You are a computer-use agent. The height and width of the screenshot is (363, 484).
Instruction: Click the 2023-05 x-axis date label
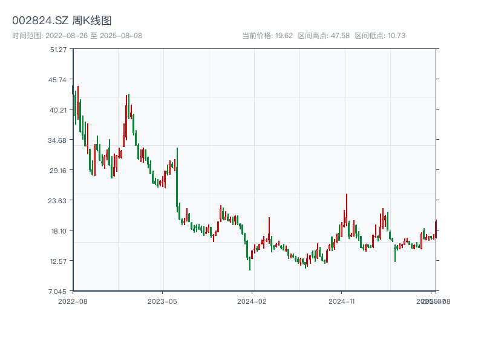pos(162,301)
